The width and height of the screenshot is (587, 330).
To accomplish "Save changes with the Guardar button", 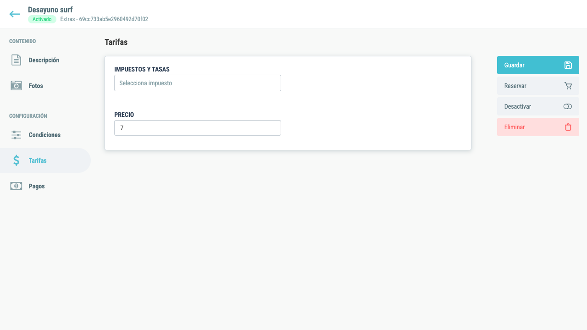I will [538, 65].
